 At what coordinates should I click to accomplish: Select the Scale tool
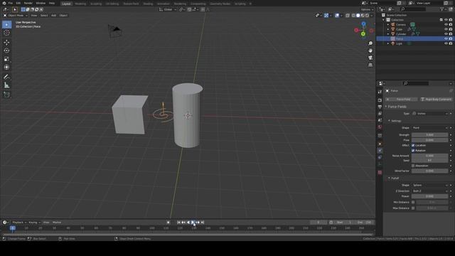[6, 59]
